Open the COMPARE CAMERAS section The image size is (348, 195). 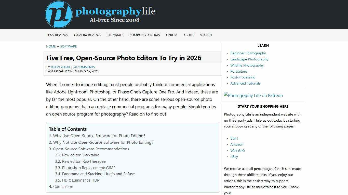point(145,35)
